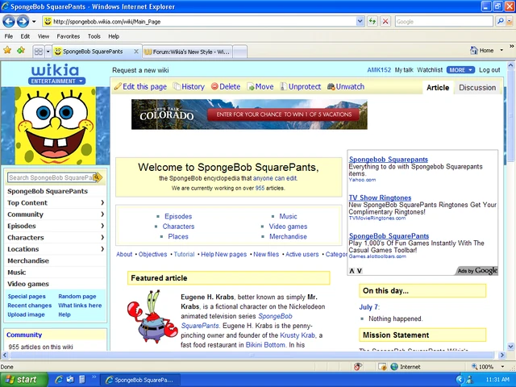Click the Mr. Krabs featured article image
Viewport: 516px width, 387px height.
152,317
